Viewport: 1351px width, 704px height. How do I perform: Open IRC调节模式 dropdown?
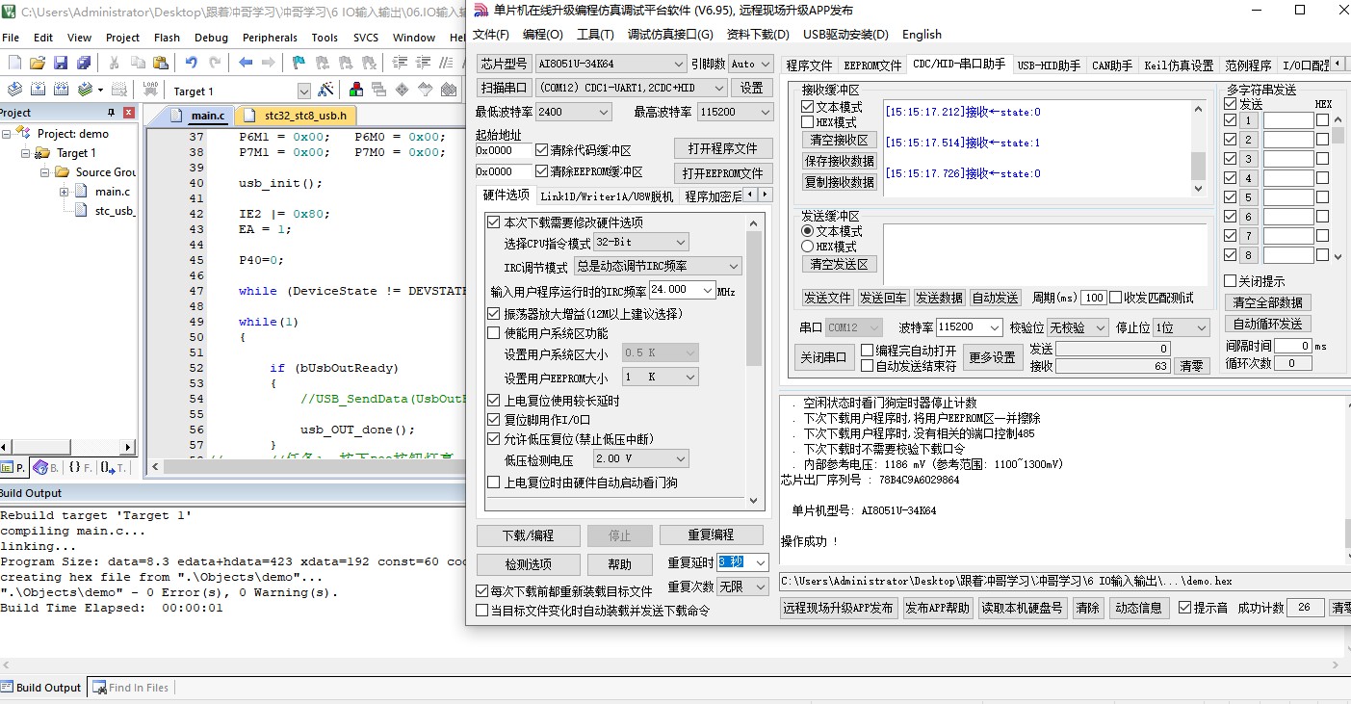658,266
